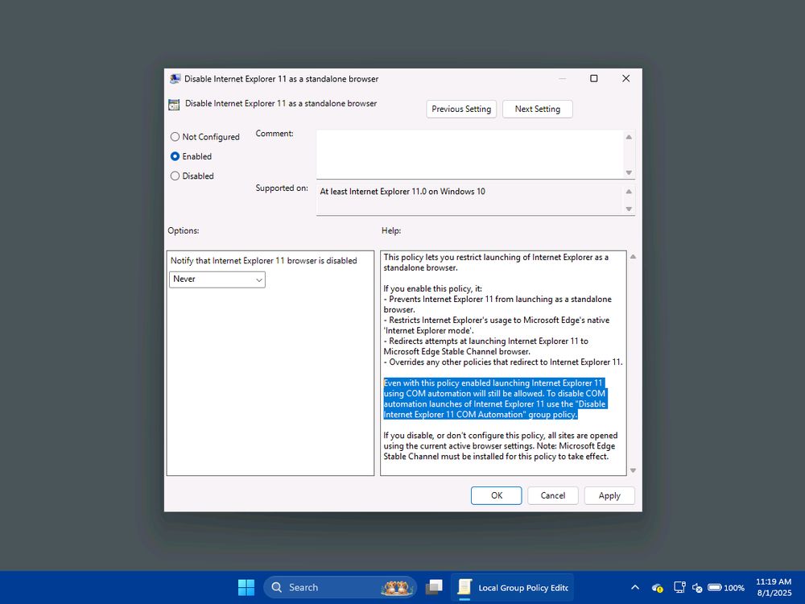Close the policy dialog window
This screenshot has height=604, width=805.
click(x=625, y=79)
